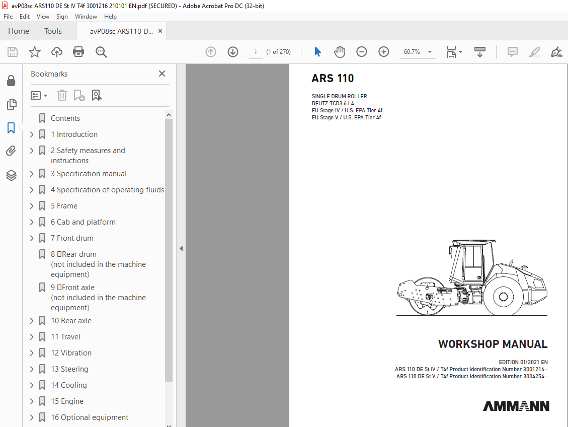Zoom in with plus icon

click(x=384, y=52)
